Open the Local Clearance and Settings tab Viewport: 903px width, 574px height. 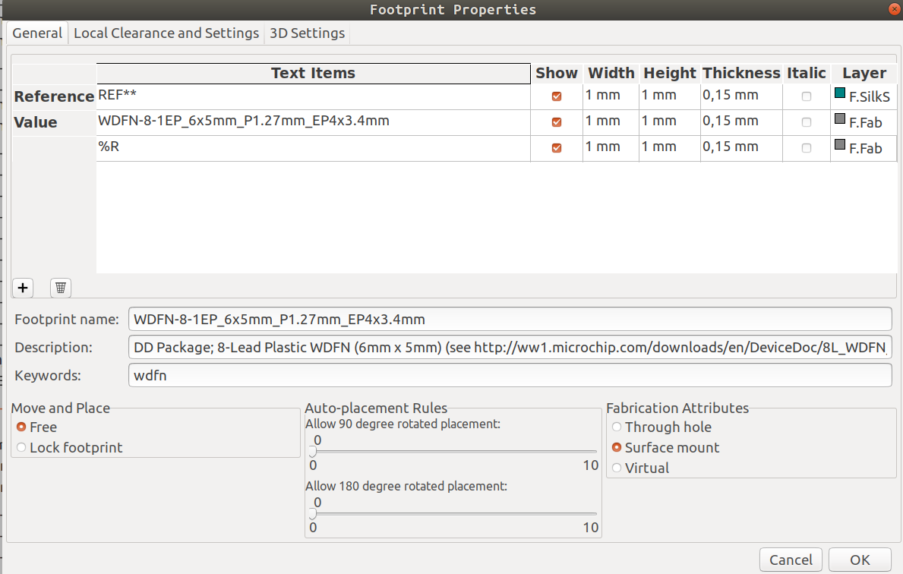coord(166,33)
